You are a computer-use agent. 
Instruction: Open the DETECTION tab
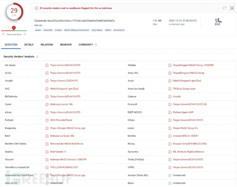point(11,45)
